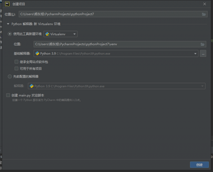Toggle 创建 main.py 欢迎脚本 checkbox
Screen dimensions: 213x172
click(8, 95)
